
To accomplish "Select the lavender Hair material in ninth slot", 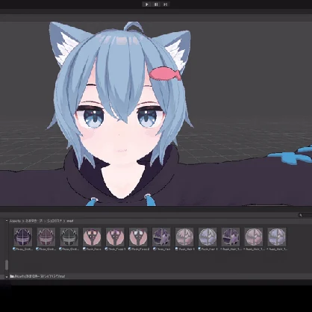I will pyautogui.click(x=208, y=237).
